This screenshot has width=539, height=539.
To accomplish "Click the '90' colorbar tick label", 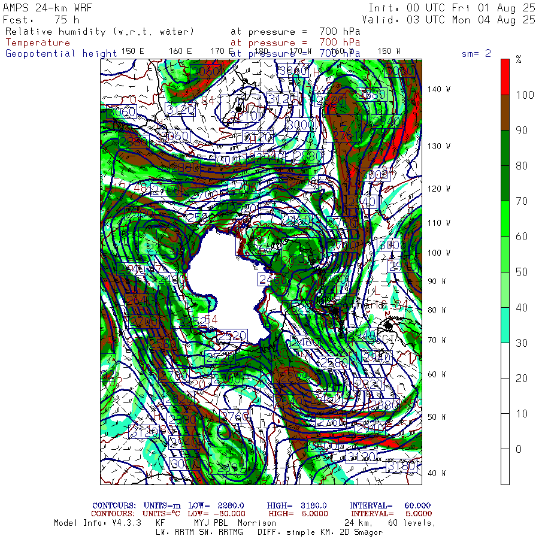I will coord(522,131).
